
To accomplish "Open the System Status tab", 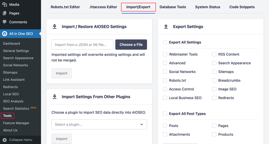I will pyautogui.click(x=208, y=7).
